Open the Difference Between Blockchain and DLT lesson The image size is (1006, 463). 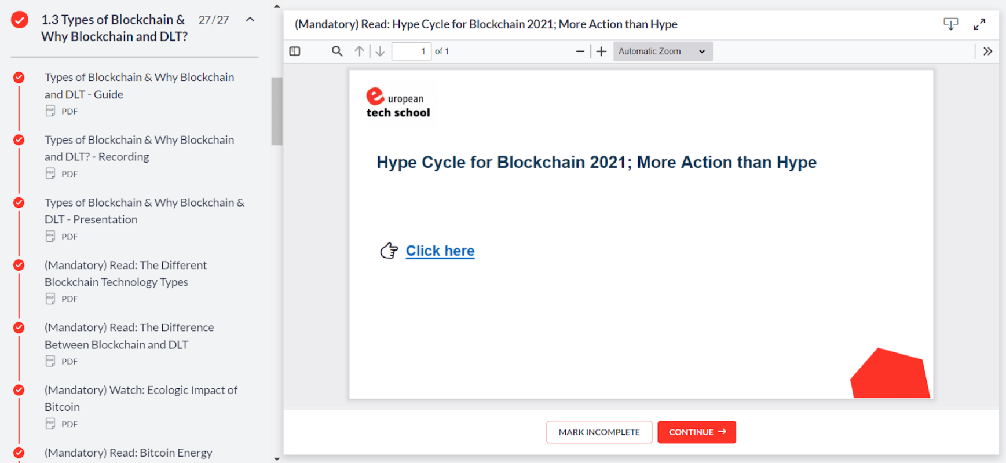(x=129, y=336)
